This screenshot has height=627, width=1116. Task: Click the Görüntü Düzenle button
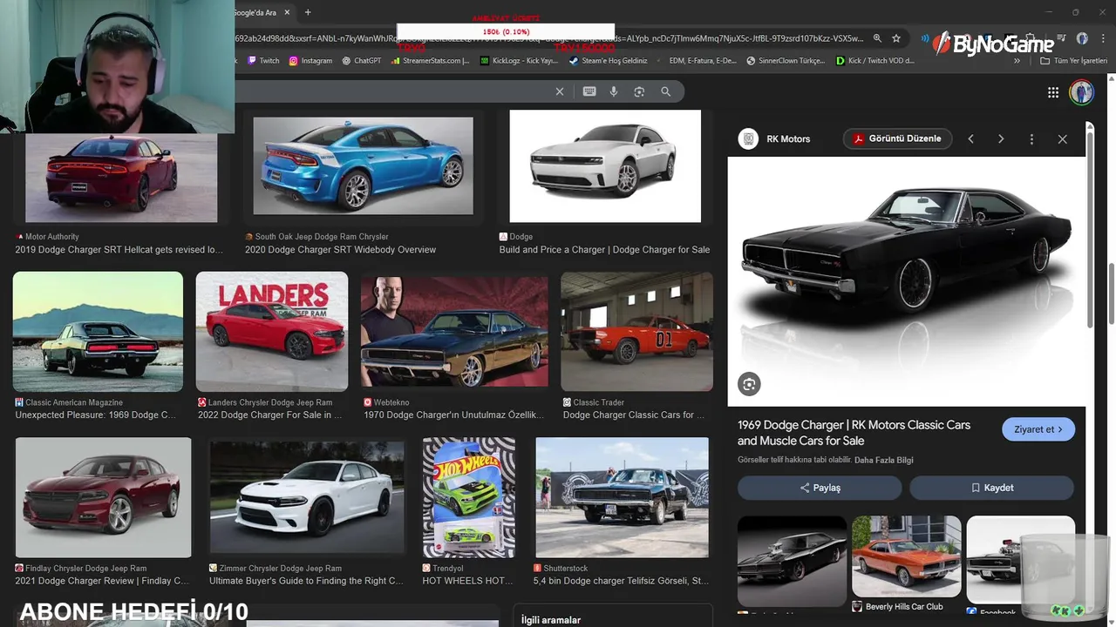point(897,138)
